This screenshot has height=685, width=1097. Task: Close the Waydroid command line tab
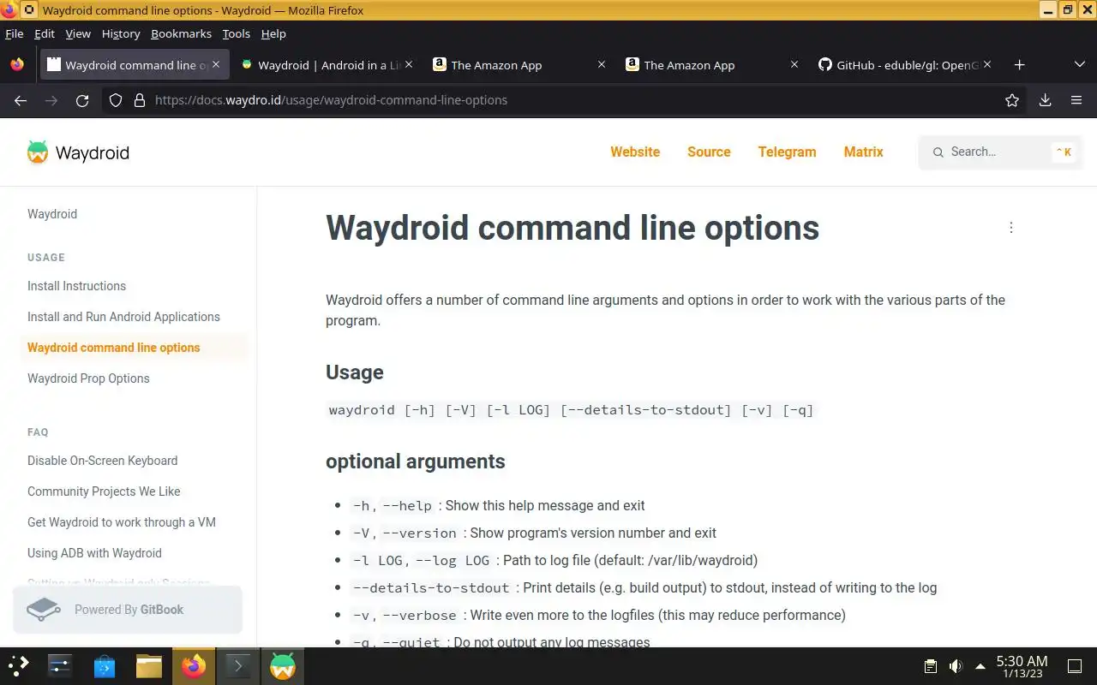216,64
